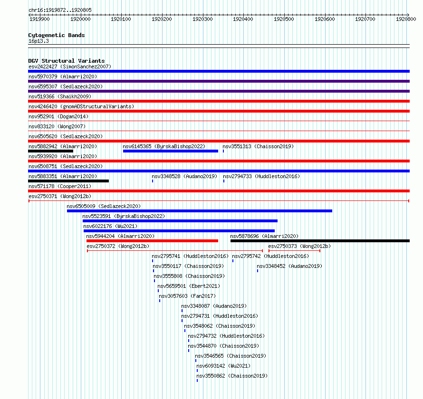Click the purple bar for nsv5970379

click(x=219, y=81)
